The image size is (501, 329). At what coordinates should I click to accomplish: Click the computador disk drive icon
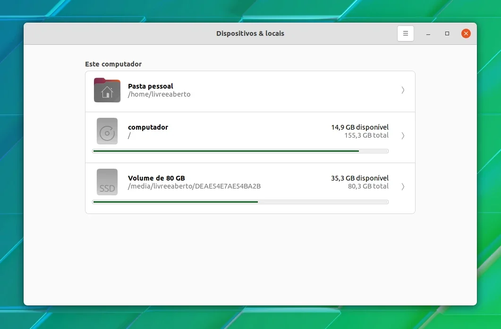click(x=107, y=131)
